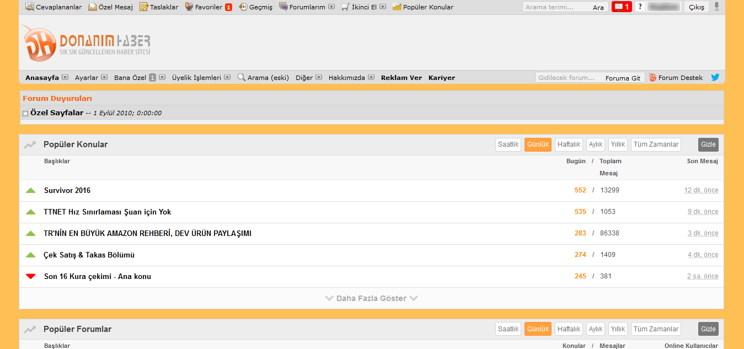Screen dimensions: 744x349
Task: Open the Reklam Ver link
Action: pos(402,78)
